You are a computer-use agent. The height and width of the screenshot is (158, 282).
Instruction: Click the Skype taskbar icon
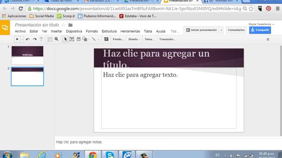(x=110, y=154)
